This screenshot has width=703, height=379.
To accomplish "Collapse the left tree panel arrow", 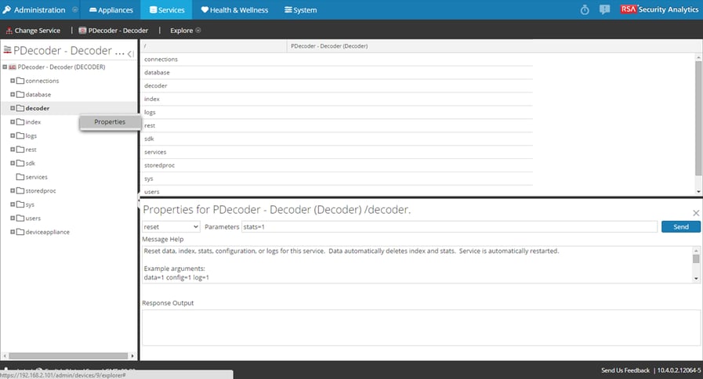I will pyautogui.click(x=130, y=54).
